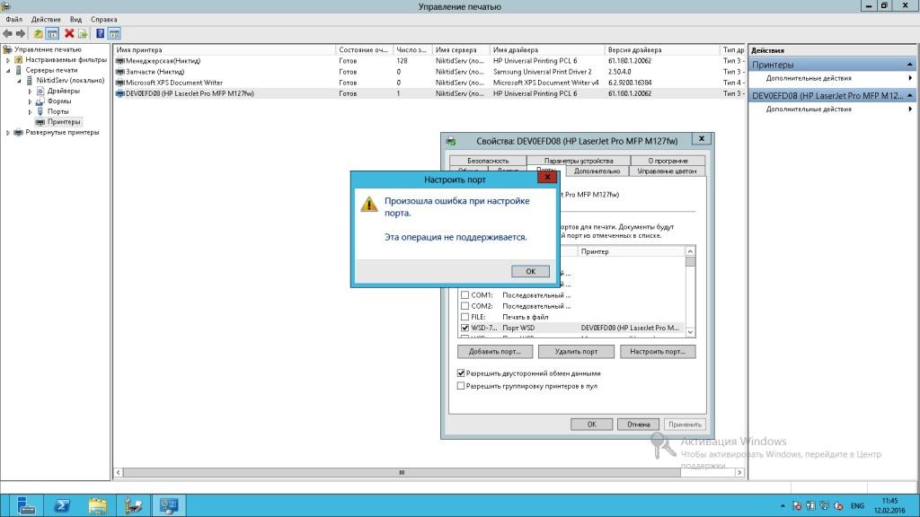Click the Up one level folder icon
This screenshot has width=920, height=517.
click(x=38, y=34)
